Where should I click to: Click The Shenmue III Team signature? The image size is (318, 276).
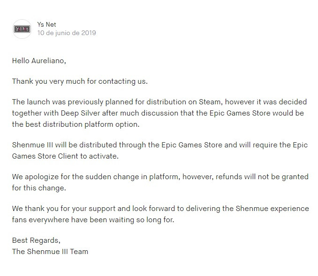point(50,251)
